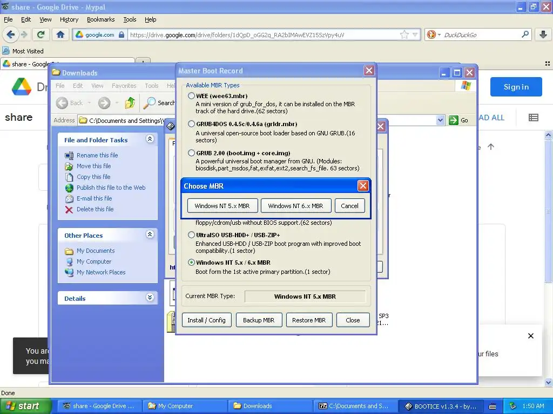553x414 pixels.
Task: Open Downloads address bar dropdown
Action: pyautogui.click(x=440, y=120)
